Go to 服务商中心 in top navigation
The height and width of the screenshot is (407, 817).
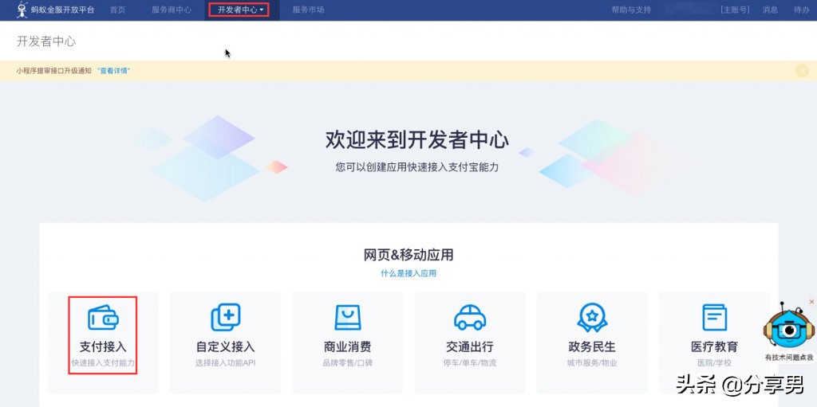(x=172, y=10)
